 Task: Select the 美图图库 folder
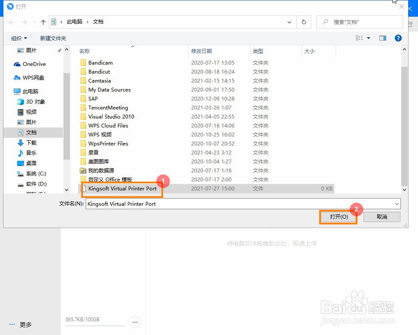pos(98,162)
